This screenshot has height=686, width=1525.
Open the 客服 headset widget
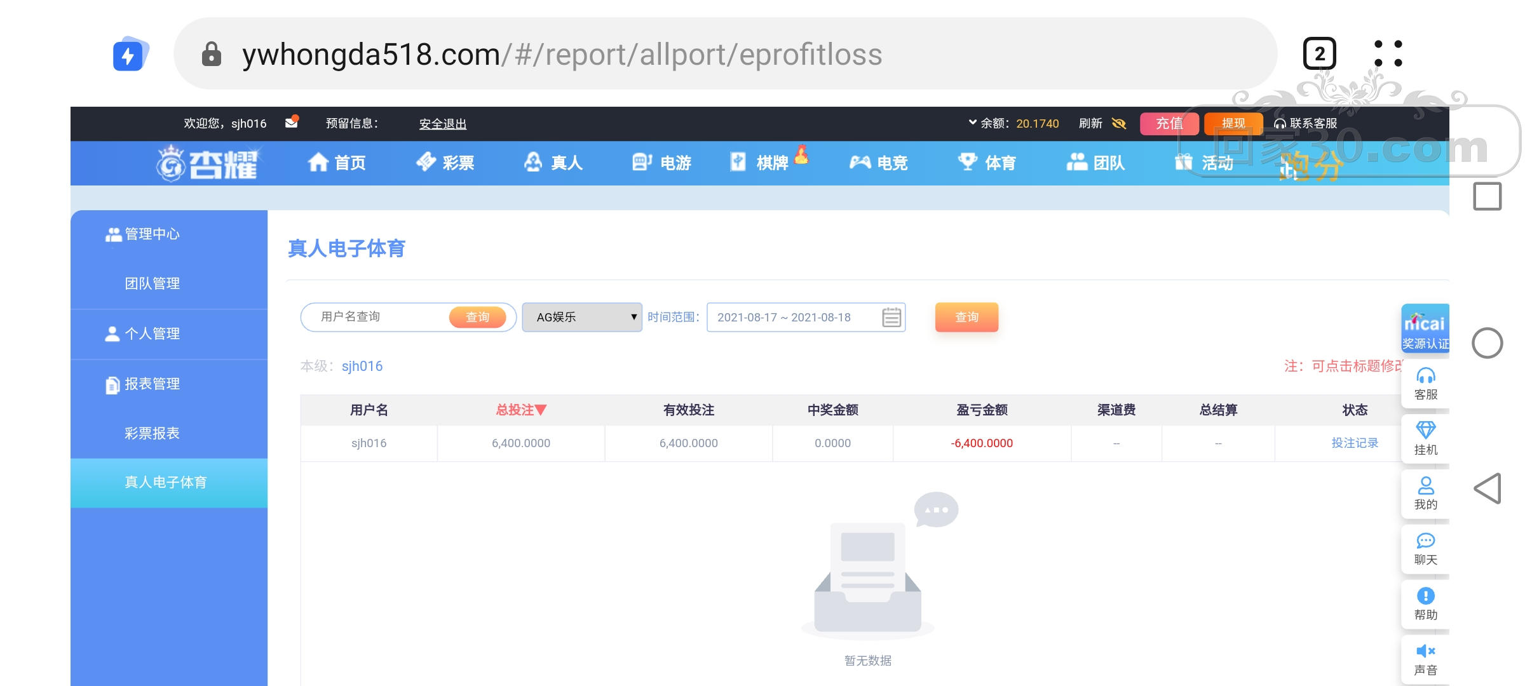[x=1425, y=384]
